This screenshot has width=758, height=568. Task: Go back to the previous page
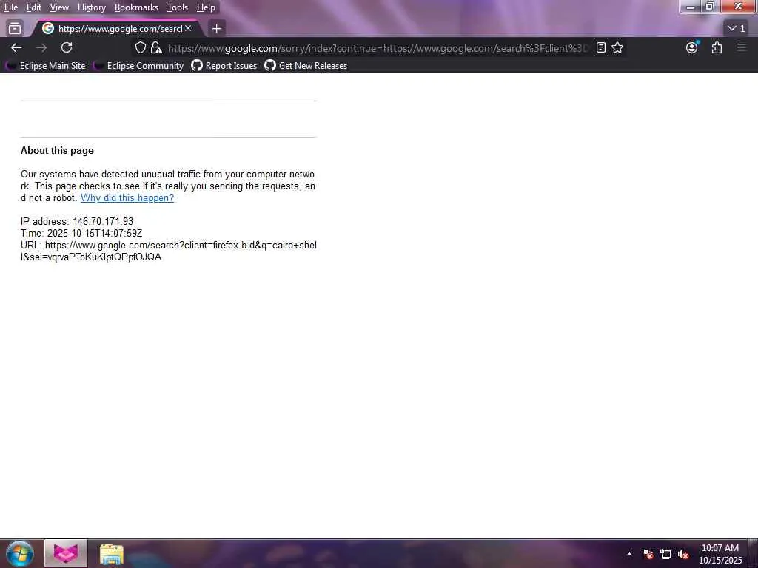point(16,47)
